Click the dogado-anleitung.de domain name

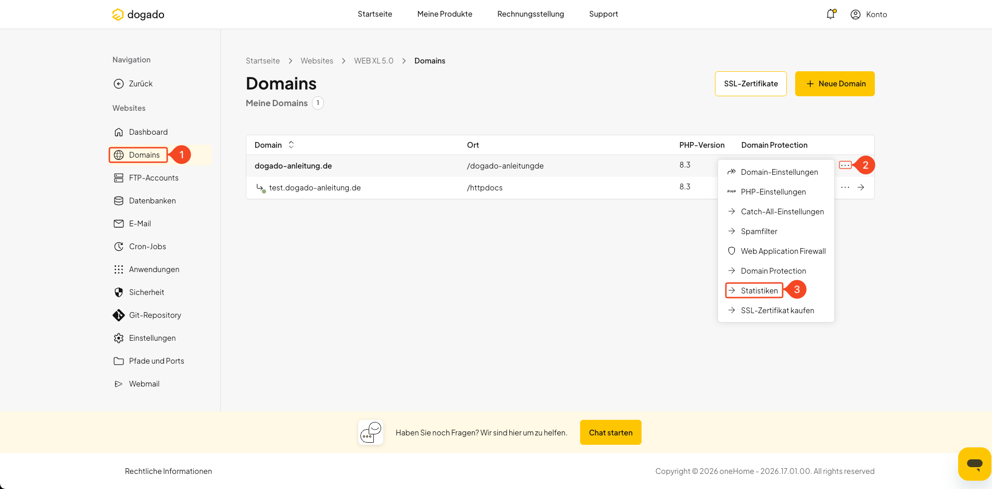tap(293, 166)
